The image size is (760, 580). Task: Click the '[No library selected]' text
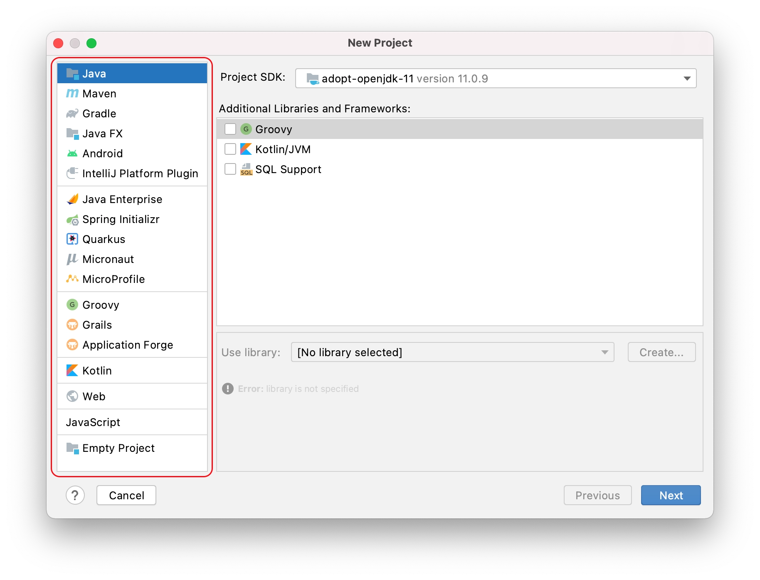point(350,352)
